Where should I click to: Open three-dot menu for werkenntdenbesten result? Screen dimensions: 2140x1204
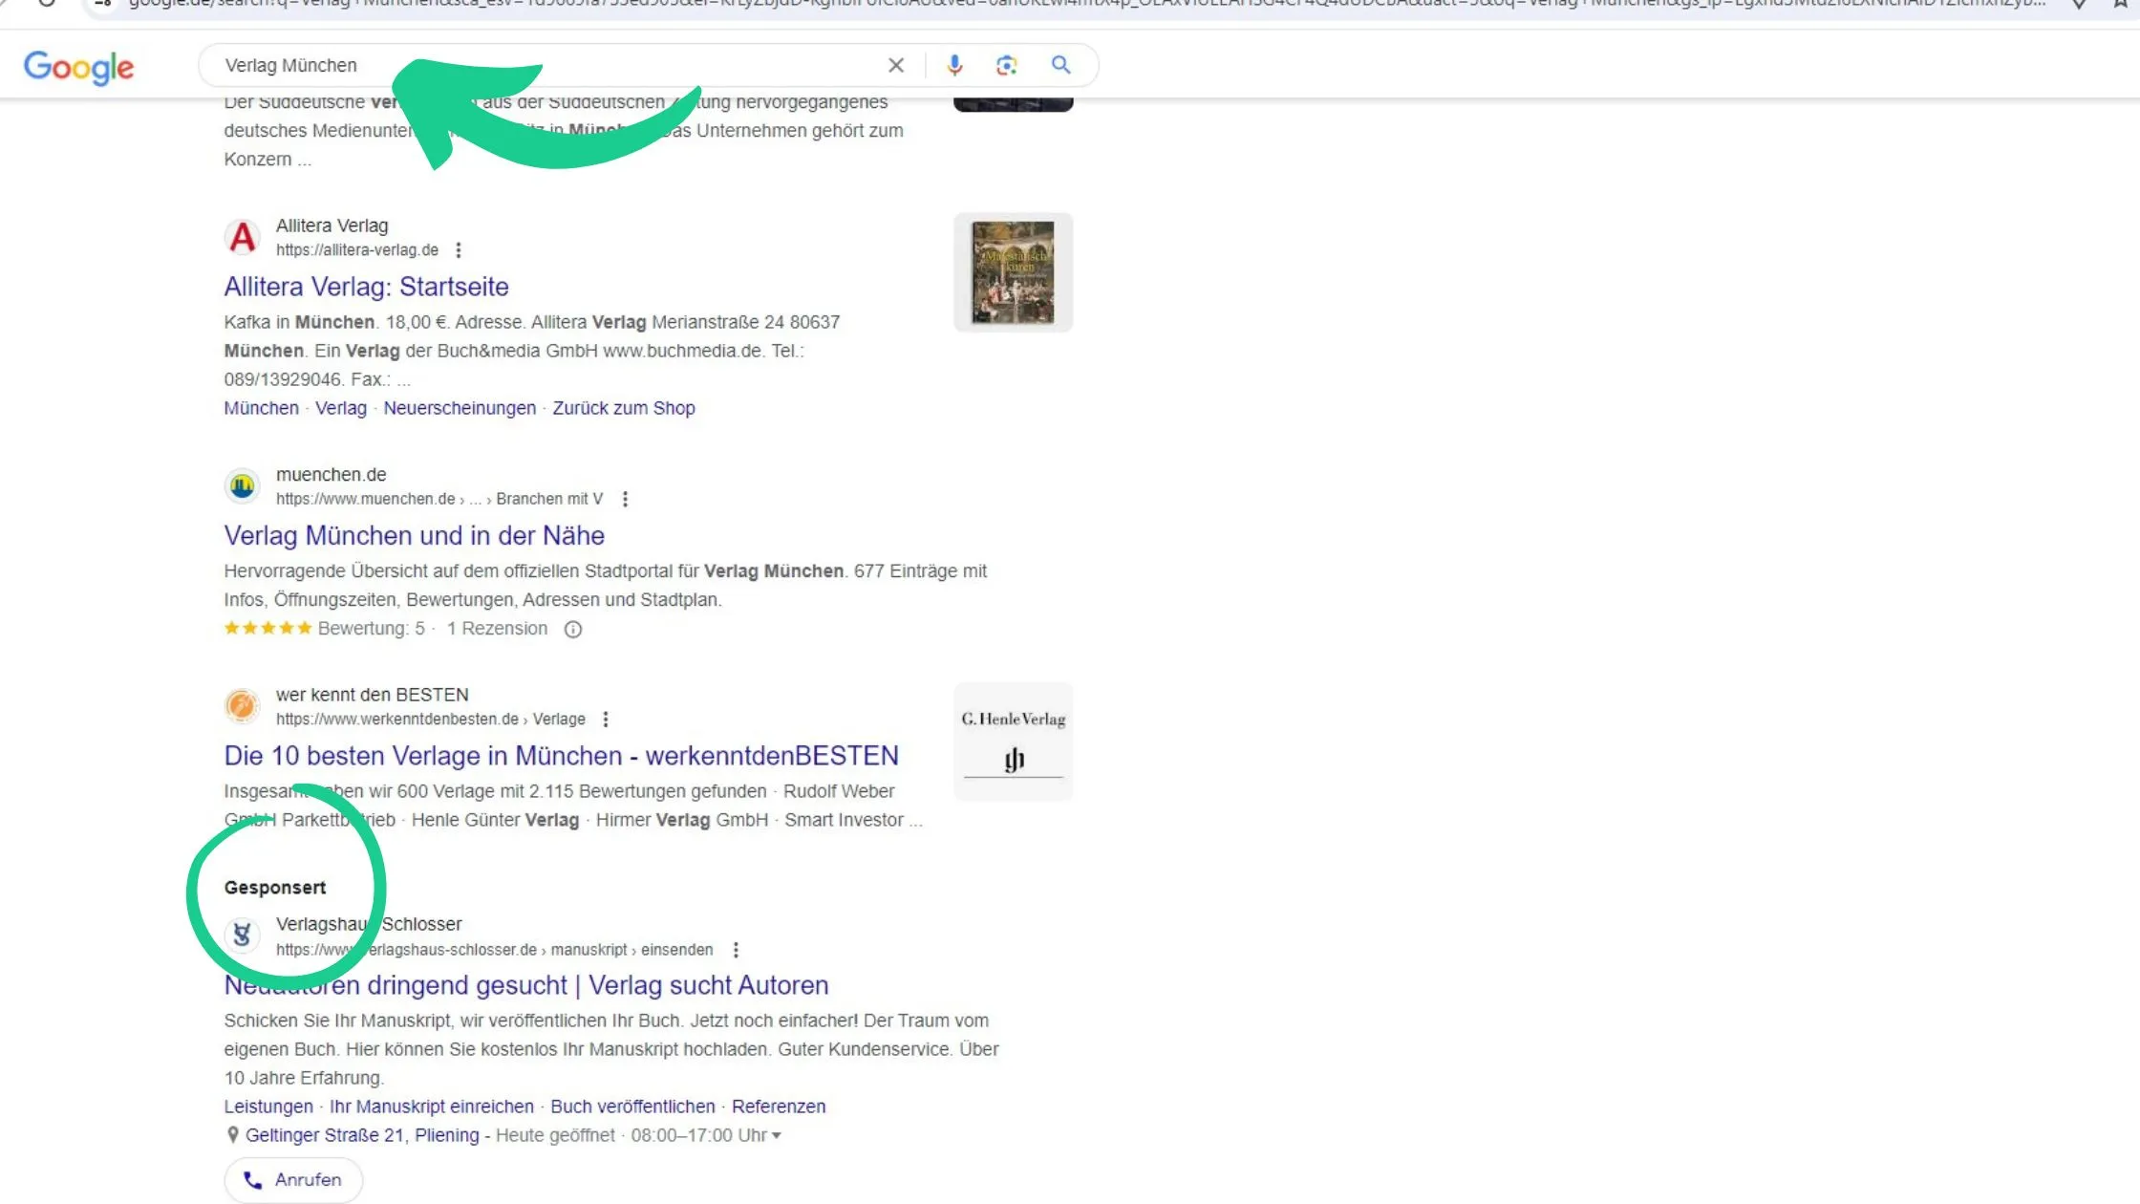[606, 720]
